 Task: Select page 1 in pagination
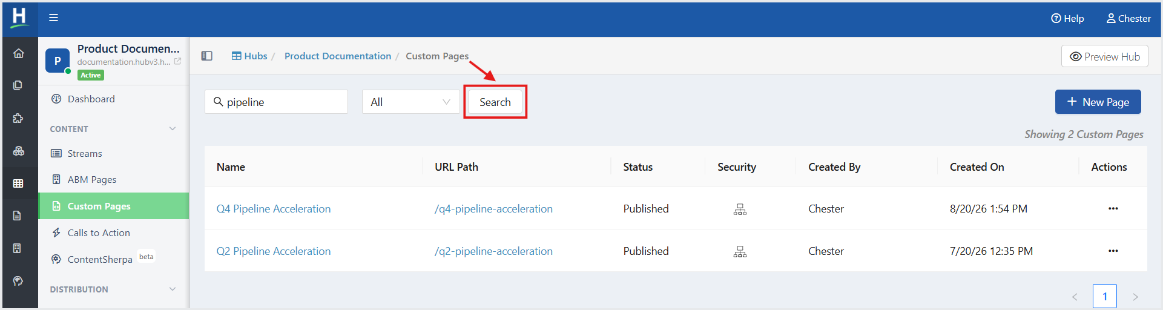(x=1105, y=296)
